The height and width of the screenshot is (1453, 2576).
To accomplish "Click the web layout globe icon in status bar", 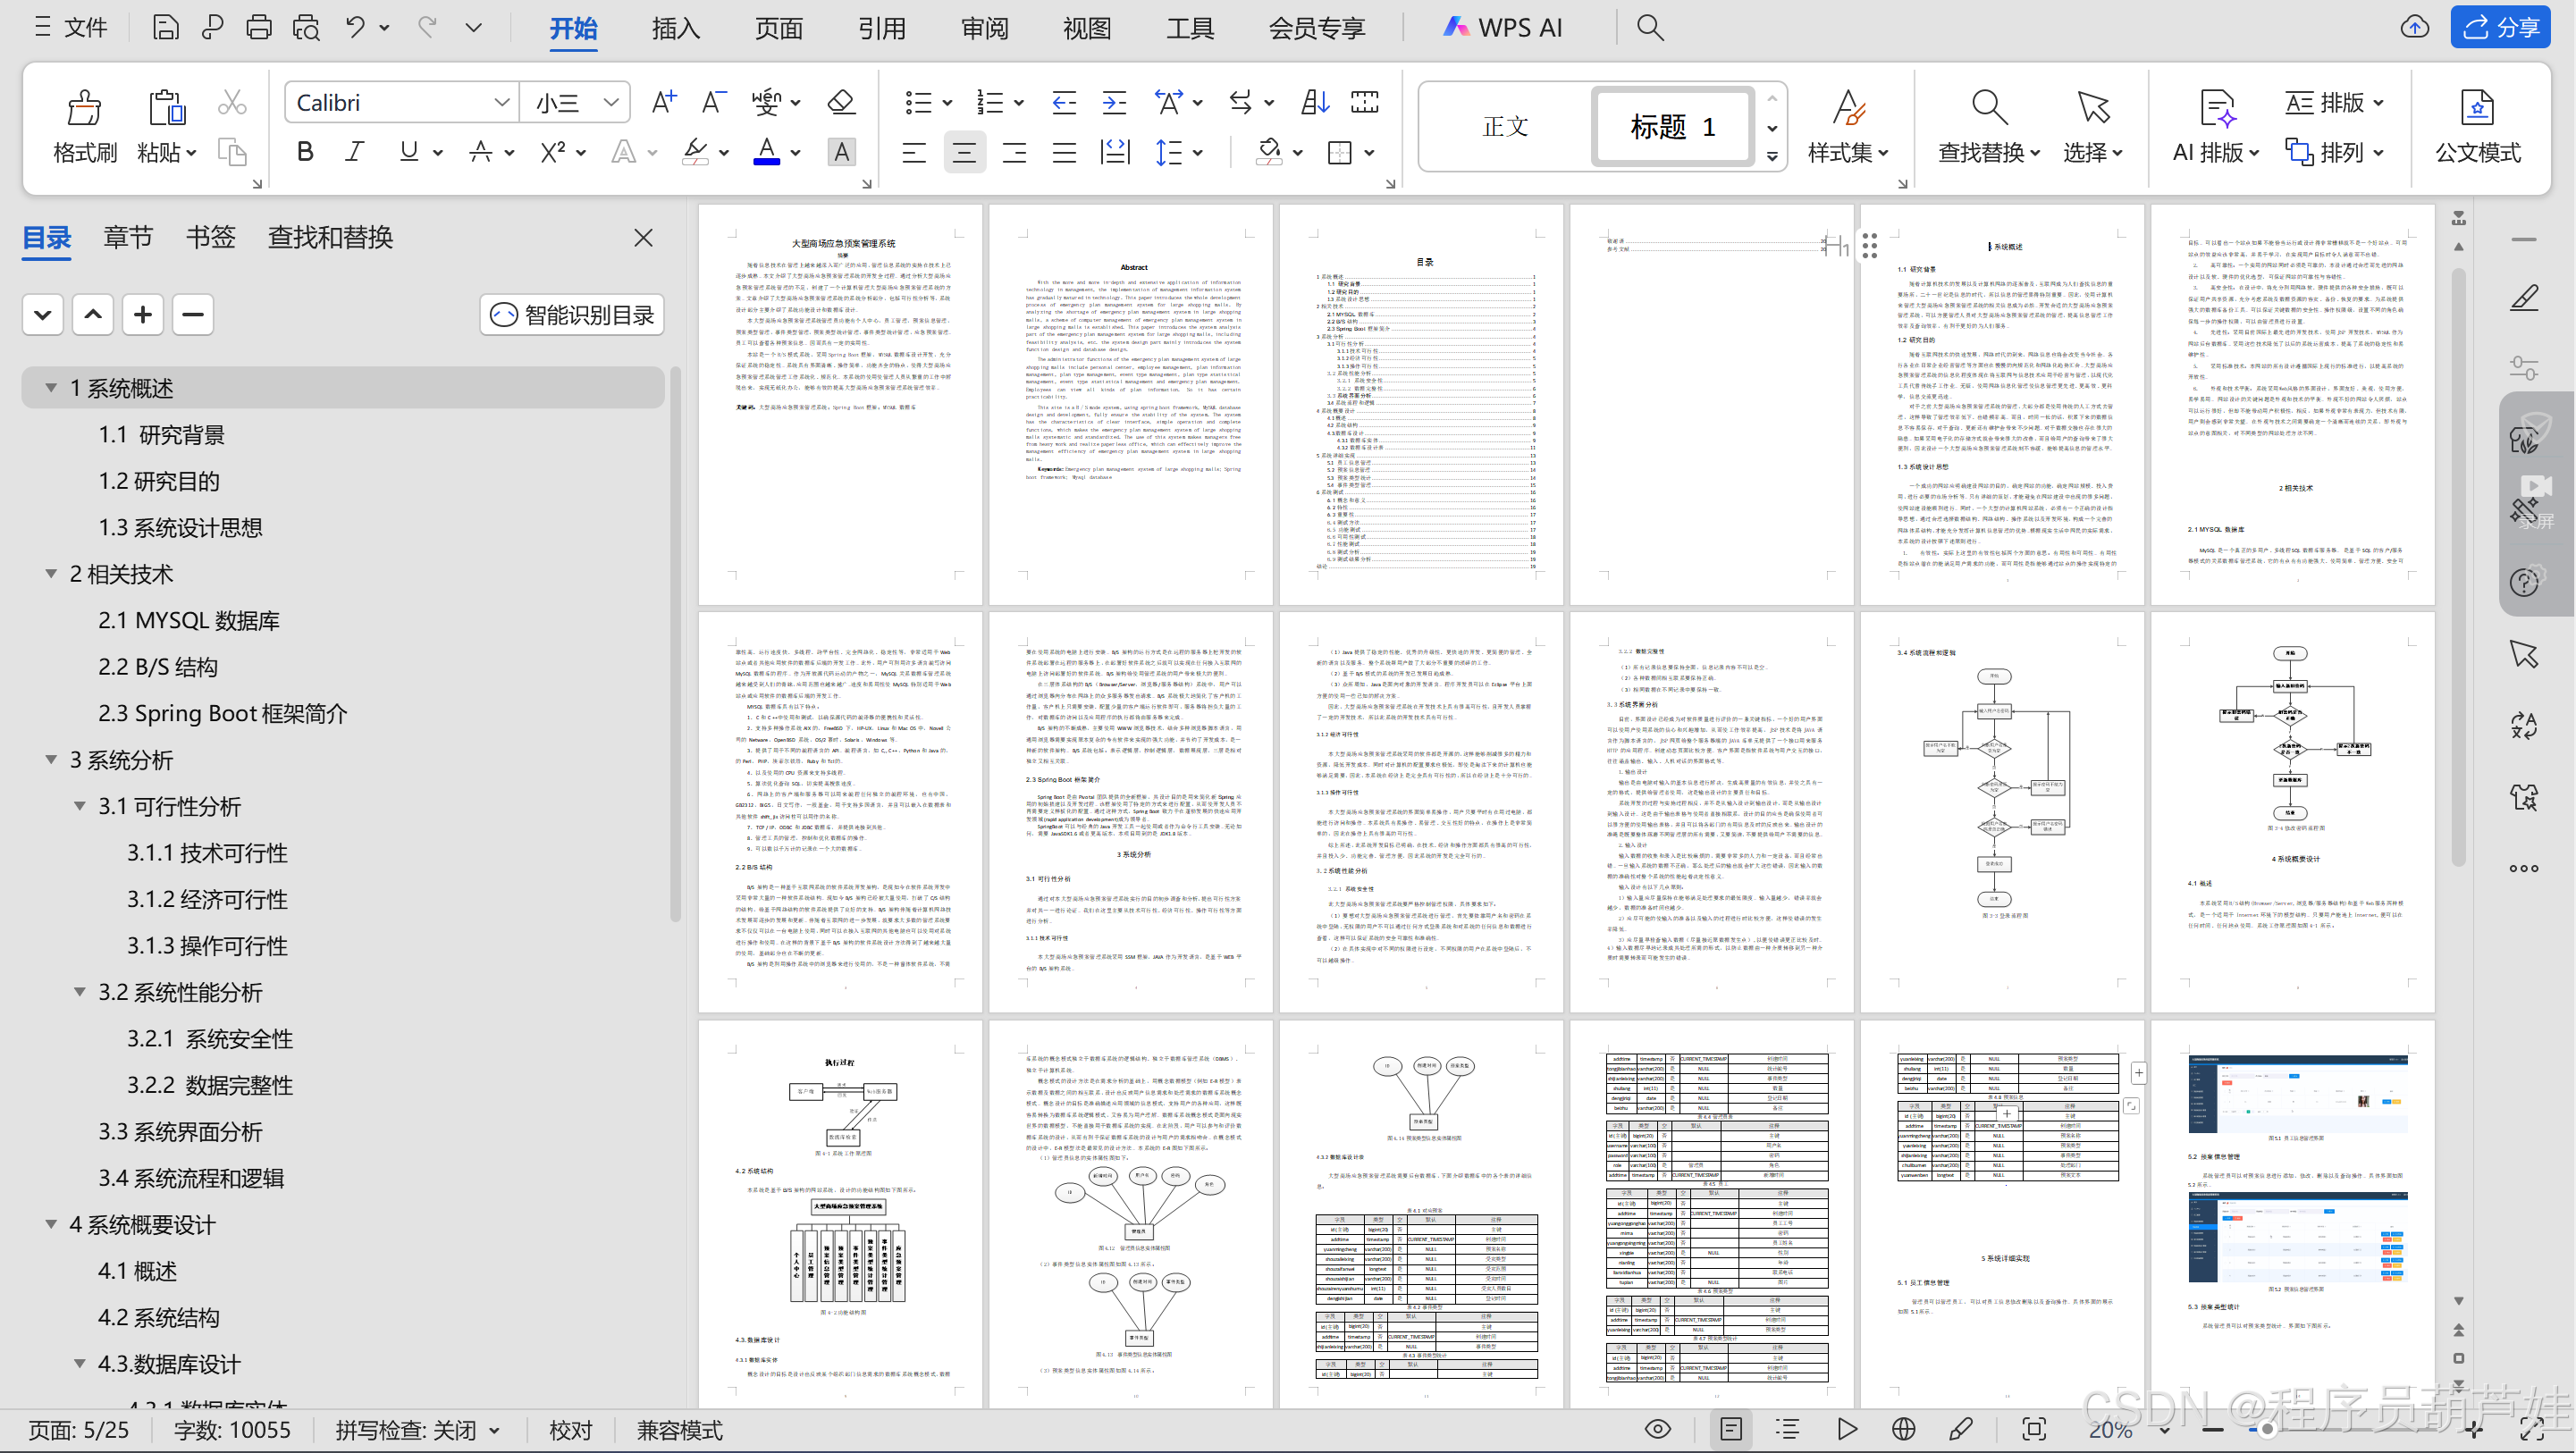I will (1904, 1429).
